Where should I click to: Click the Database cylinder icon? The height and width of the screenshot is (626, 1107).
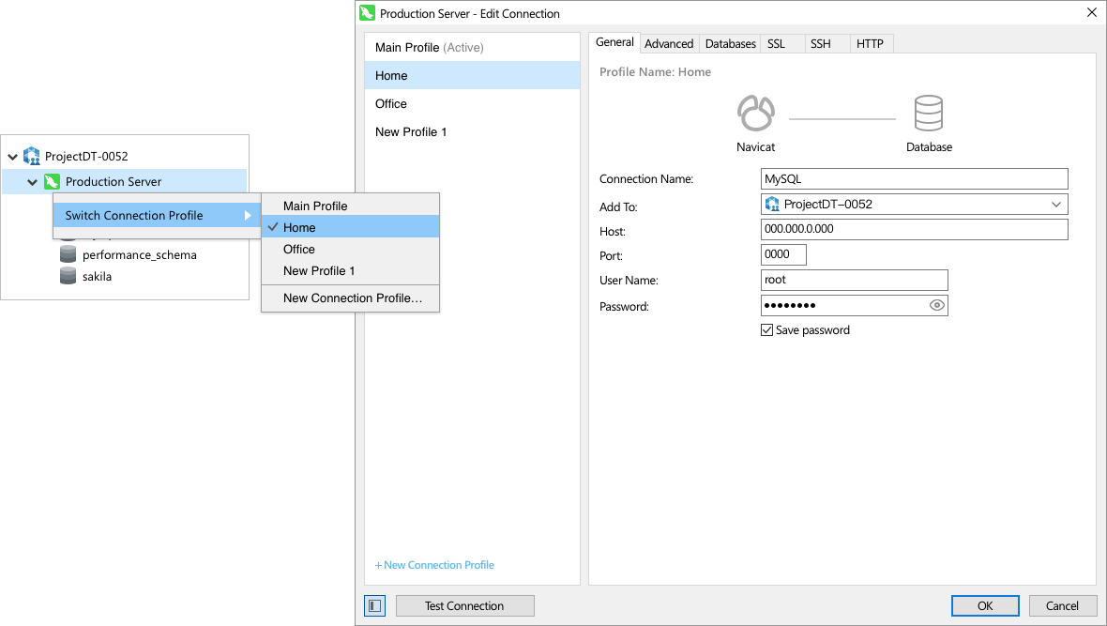click(x=929, y=113)
